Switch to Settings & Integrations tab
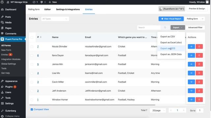211x118 pixels. 68,10
